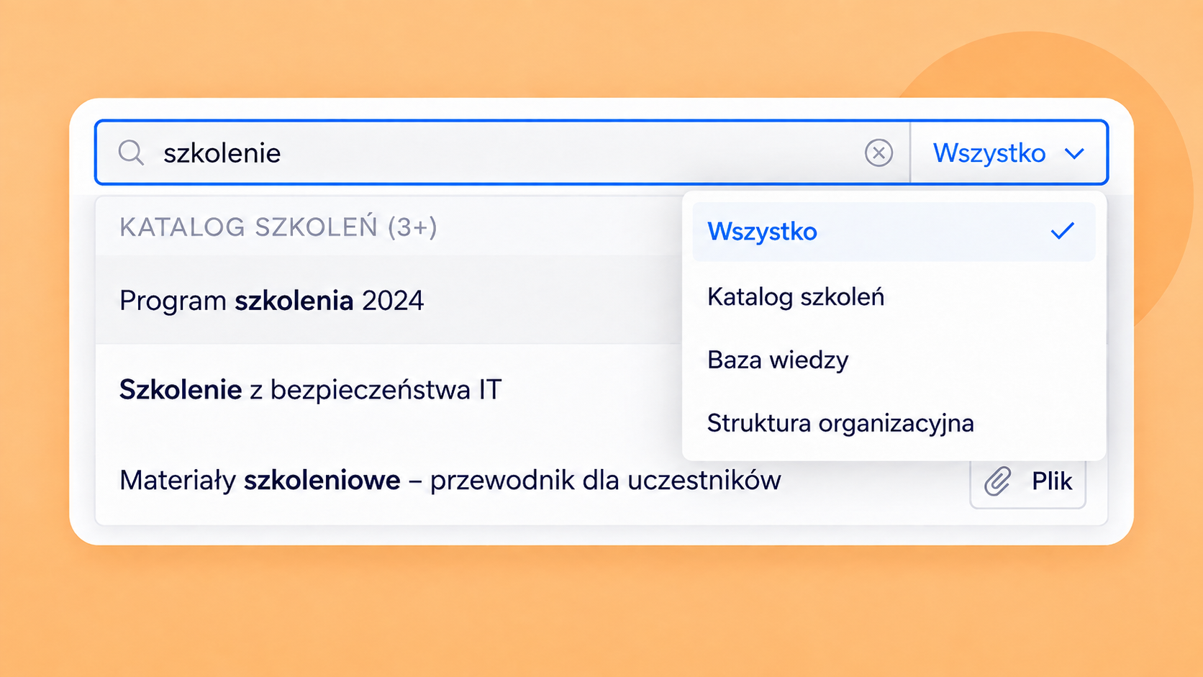
Task: Open Program szkolenia 2024 result
Action: (389, 300)
